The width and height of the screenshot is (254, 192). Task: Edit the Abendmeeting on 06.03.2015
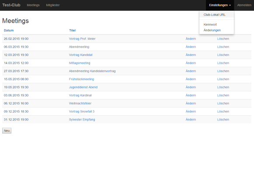point(191,47)
